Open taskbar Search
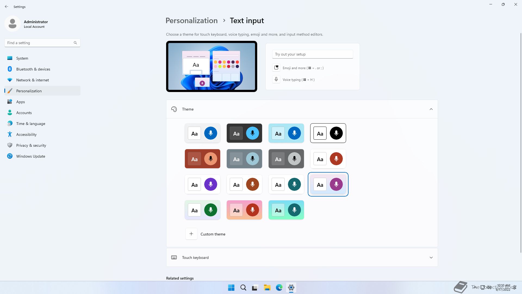This screenshot has width=522, height=294. [243, 287]
